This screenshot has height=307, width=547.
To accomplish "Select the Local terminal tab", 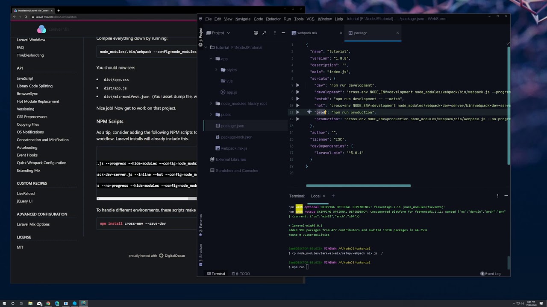I will click(316, 196).
